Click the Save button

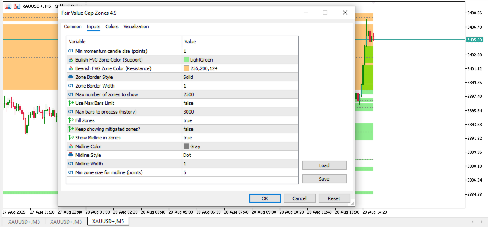point(324,179)
